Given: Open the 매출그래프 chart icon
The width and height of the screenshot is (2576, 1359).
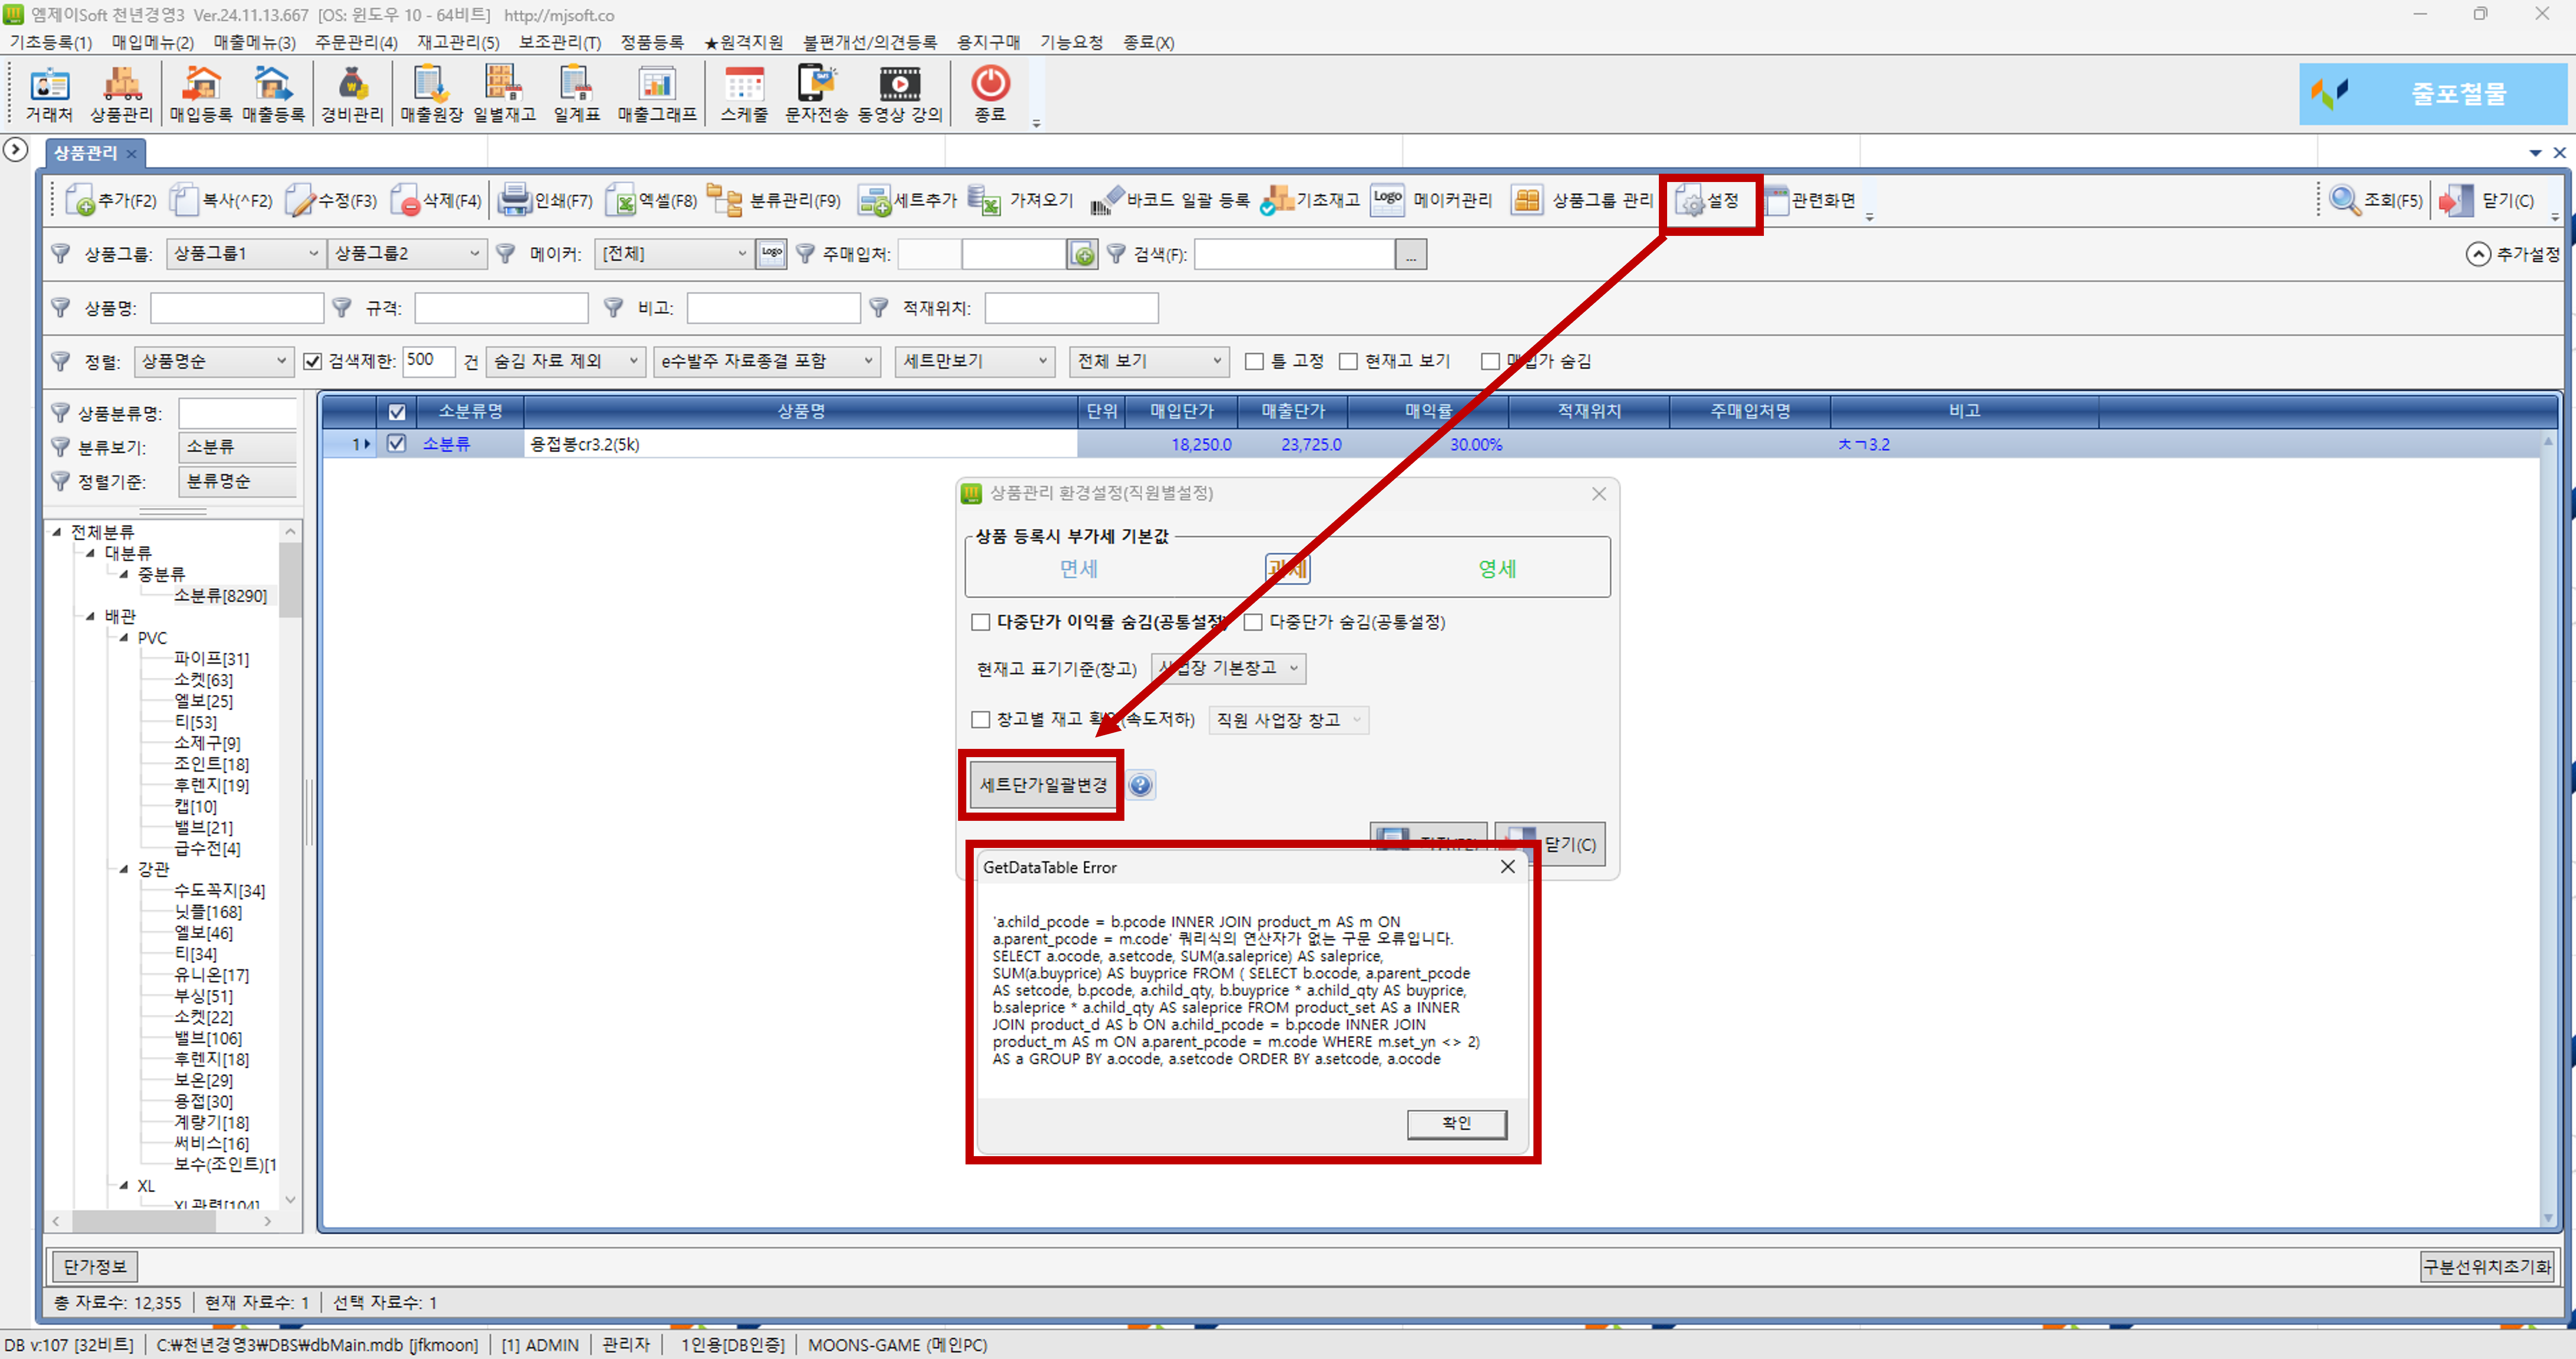Looking at the screenshot, I should coord(657,94).
